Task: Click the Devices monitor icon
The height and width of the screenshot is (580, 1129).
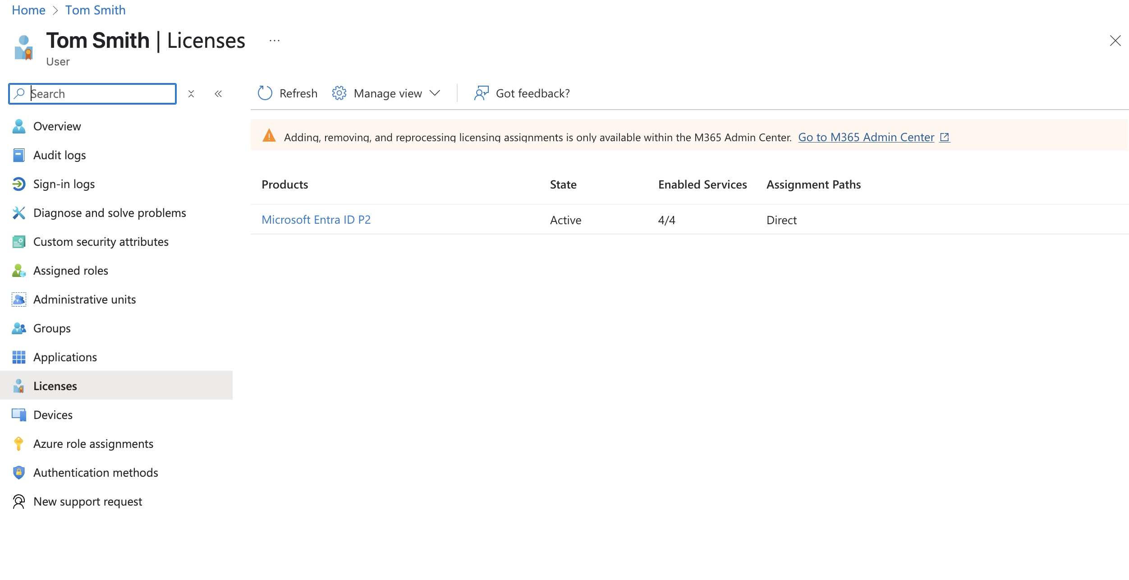Action: pos(18,415)
